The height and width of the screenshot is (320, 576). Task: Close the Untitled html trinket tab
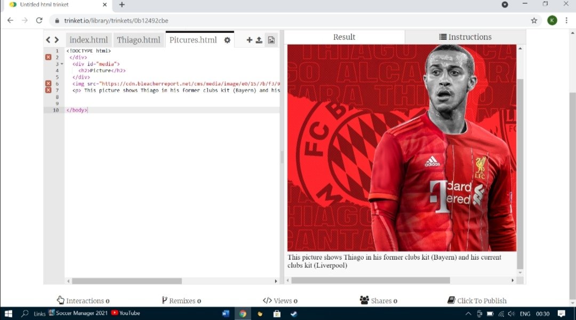[x=105, y=5]
